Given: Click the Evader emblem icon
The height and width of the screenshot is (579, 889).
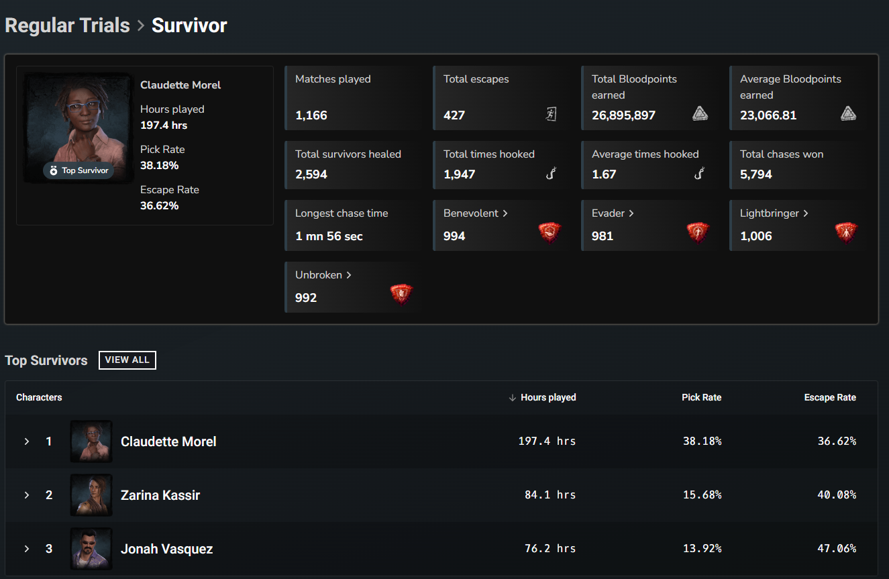Looking at the screenshot, I should coord(698,231).
